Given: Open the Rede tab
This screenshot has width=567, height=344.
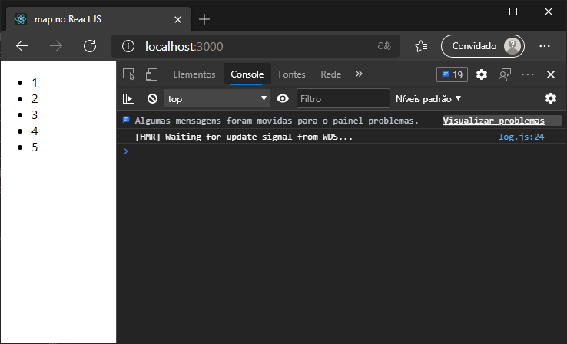Looking at the screenshot, I should click(x=330, y=74).
